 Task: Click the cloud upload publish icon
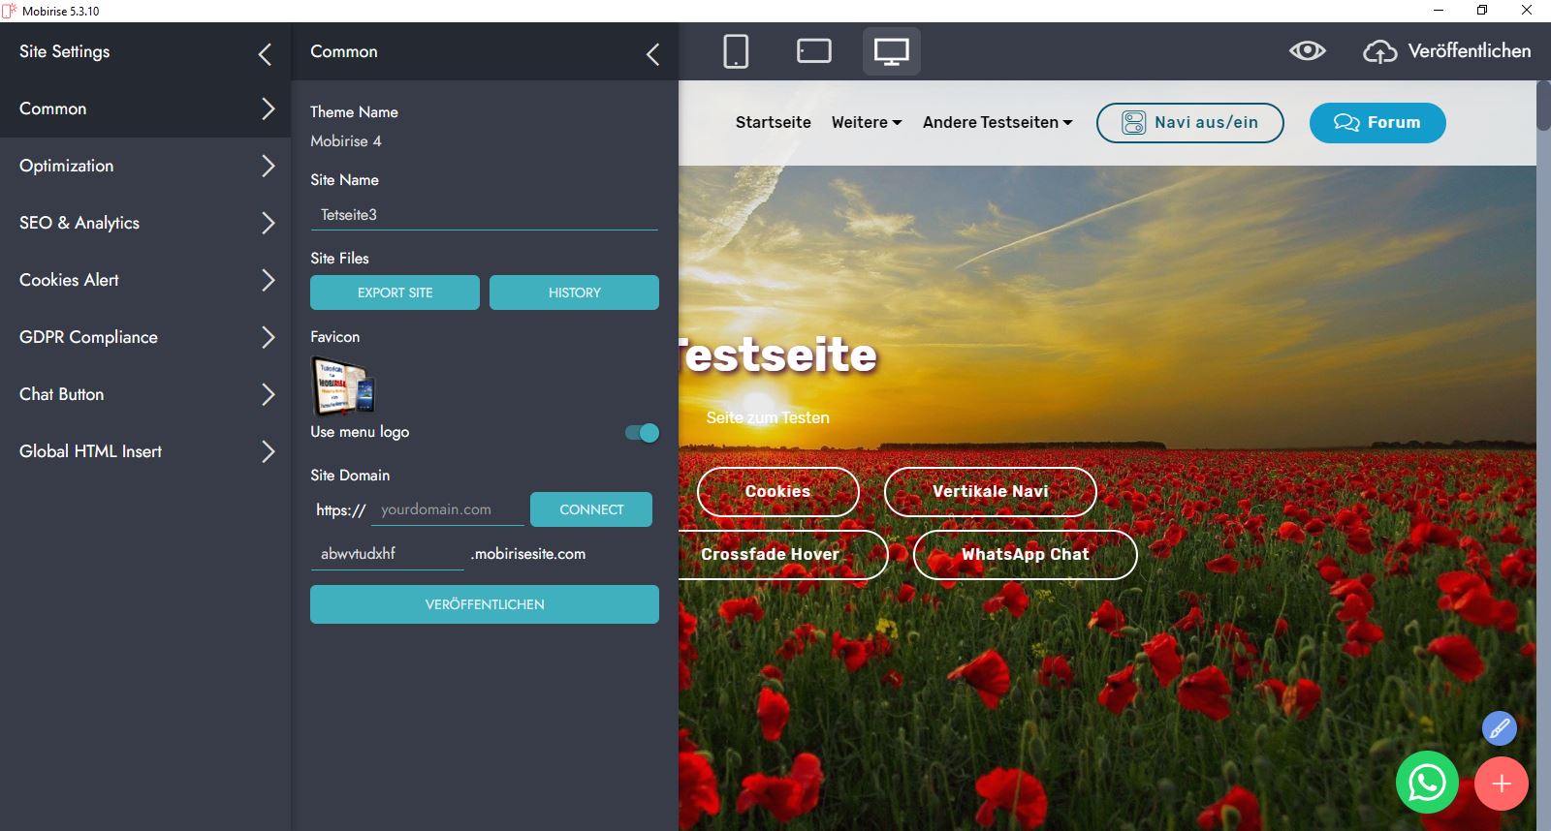1379,51
